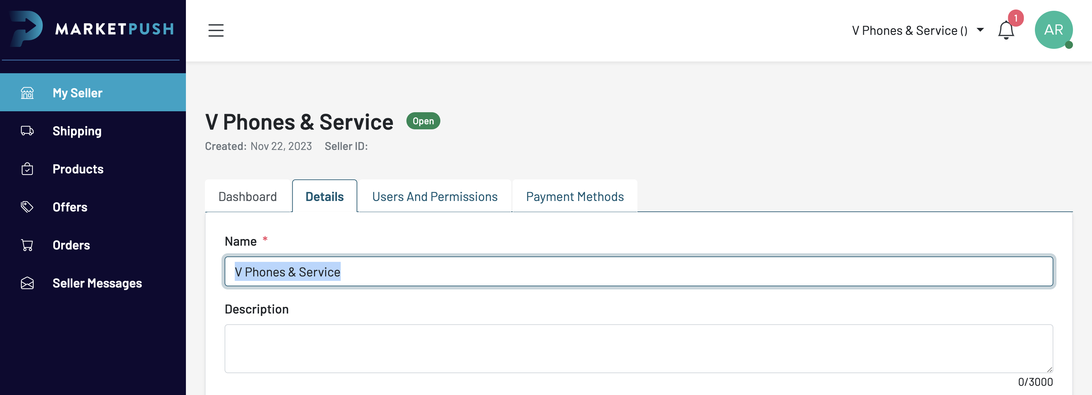Screen dimensions: 1092x395
Task: Click the seller dropdown caret arrow
Action: pyautogui.click(x=980, y=29)
